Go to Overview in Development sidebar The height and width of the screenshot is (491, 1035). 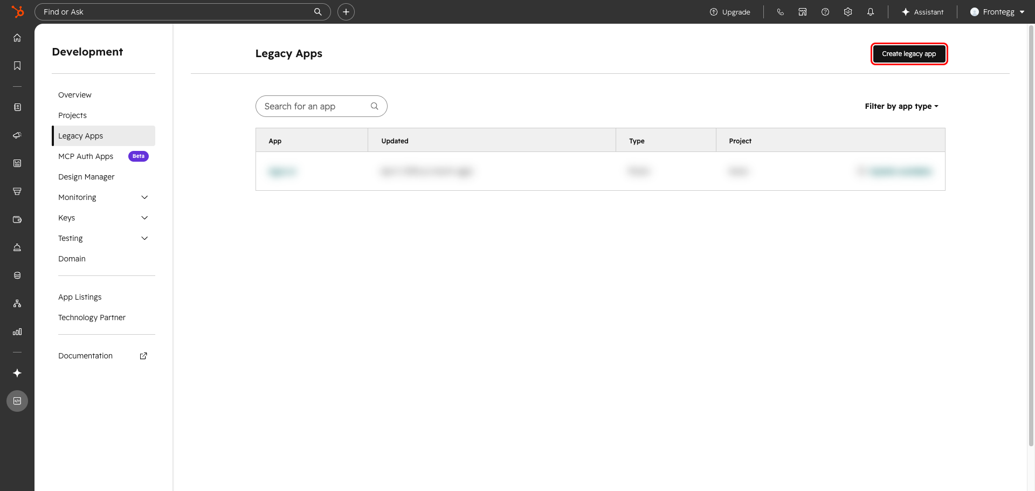(x=75, y=95)
